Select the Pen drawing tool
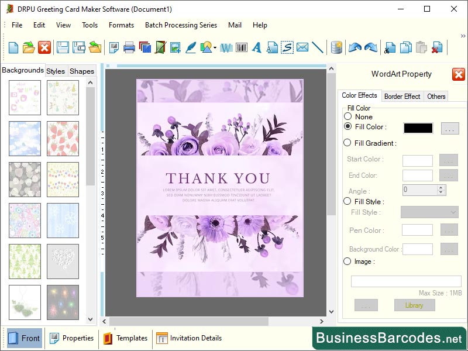Screen dimensions: 468x351 pos(190,47)
